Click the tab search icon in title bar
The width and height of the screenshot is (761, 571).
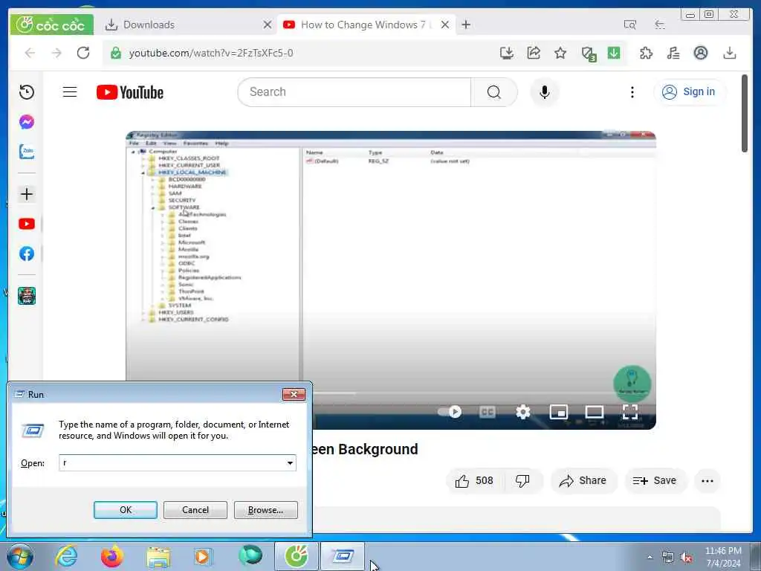pos(630,25)
